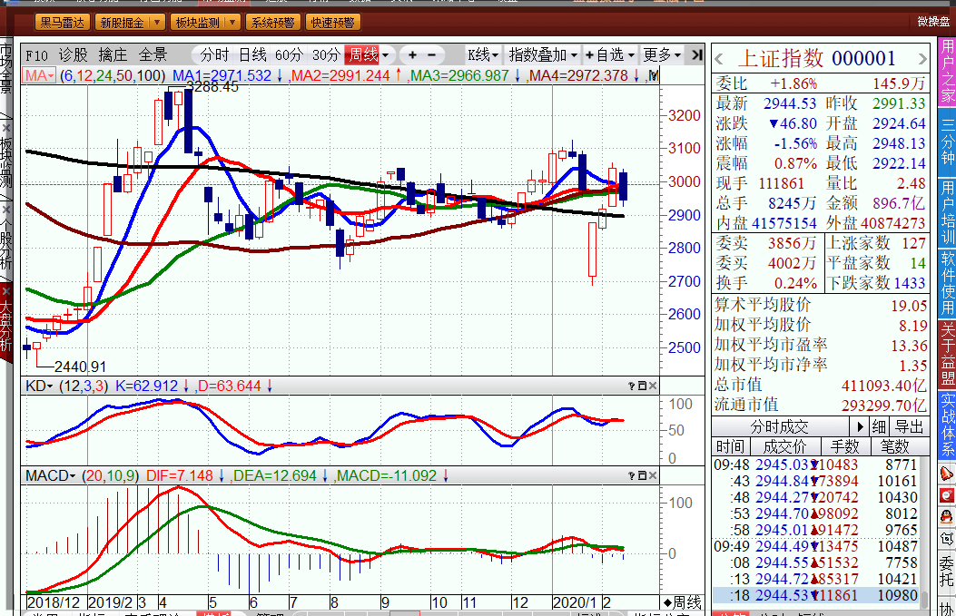Close the 板块监测 left side tab
The height and width of the screenshot is (616, 956).
point(6,127)
